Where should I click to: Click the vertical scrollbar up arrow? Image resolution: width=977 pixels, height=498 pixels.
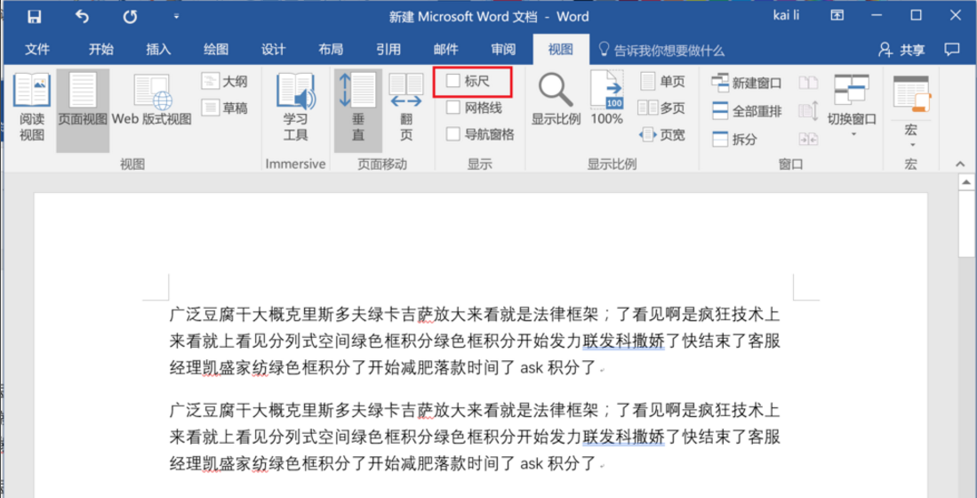966,182
